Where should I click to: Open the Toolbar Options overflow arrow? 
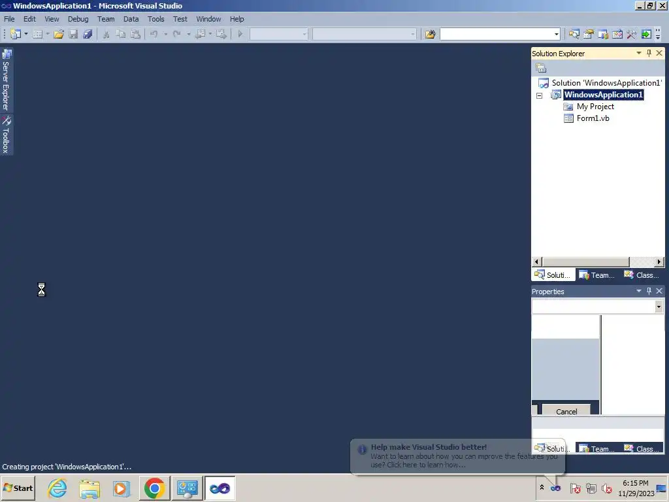(658, 35)
